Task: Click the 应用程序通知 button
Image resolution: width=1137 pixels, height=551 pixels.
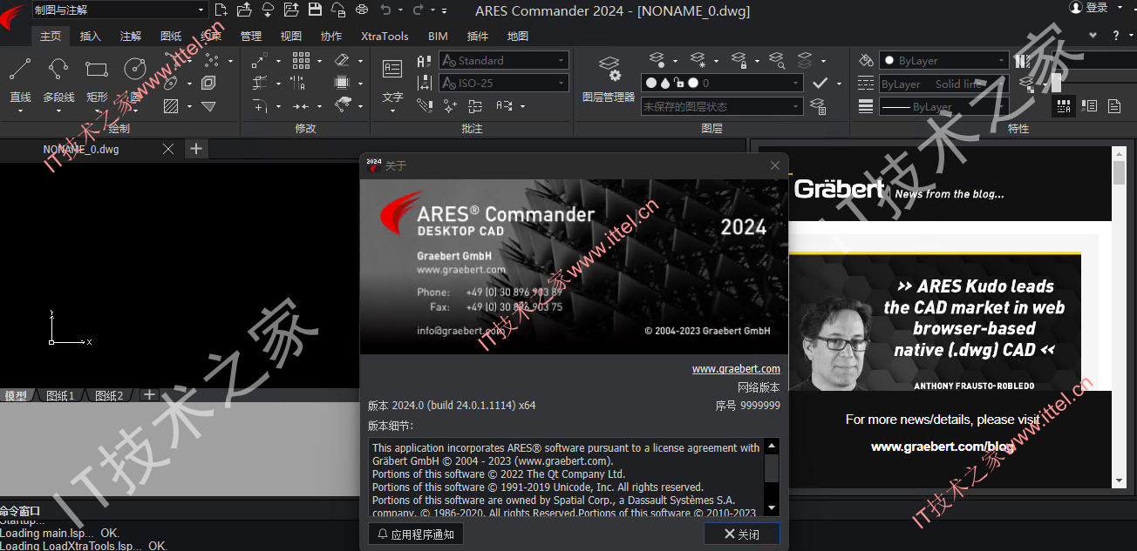Action: tap(416, 534)
